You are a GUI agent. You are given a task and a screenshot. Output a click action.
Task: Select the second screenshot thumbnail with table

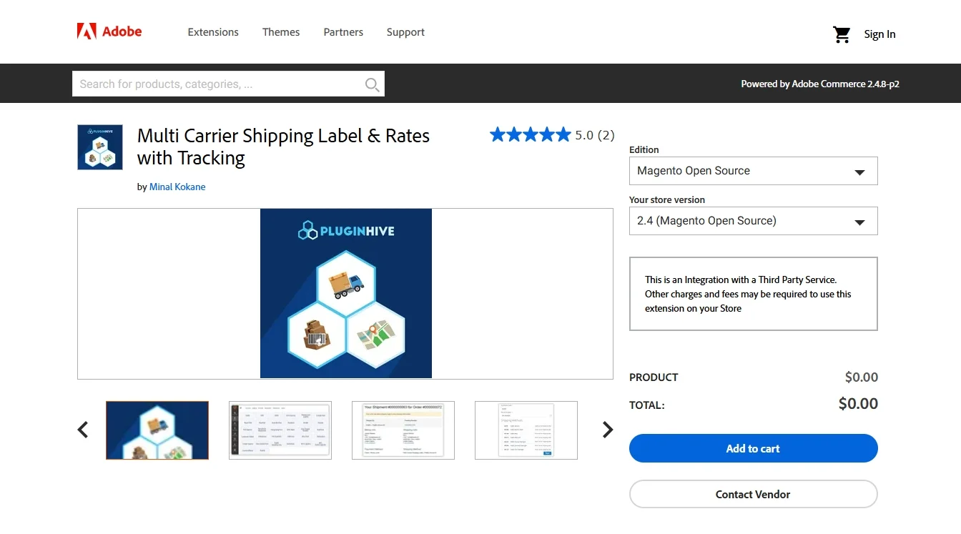(280, 430)
